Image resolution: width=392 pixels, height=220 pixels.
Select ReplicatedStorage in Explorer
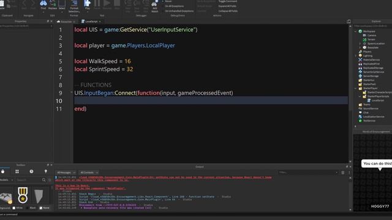tap(371, 68)
